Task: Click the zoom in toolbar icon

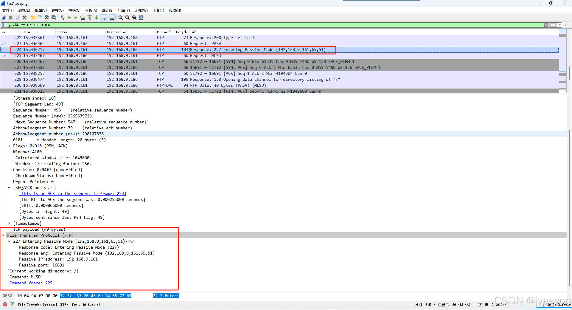Action: pos(120,18)
